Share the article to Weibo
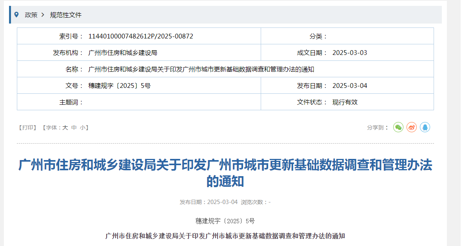The width and height of the screenshot is (463, 246). click(x=411, y=127)
